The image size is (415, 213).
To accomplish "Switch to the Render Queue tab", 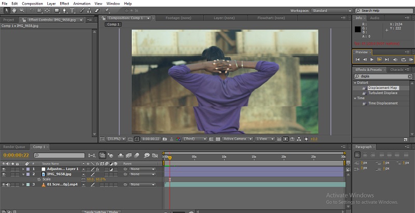I will tap(14, 147).
